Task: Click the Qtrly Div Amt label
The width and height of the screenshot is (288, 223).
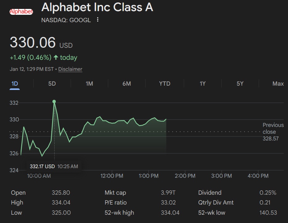Action: [x=216, y=203]
